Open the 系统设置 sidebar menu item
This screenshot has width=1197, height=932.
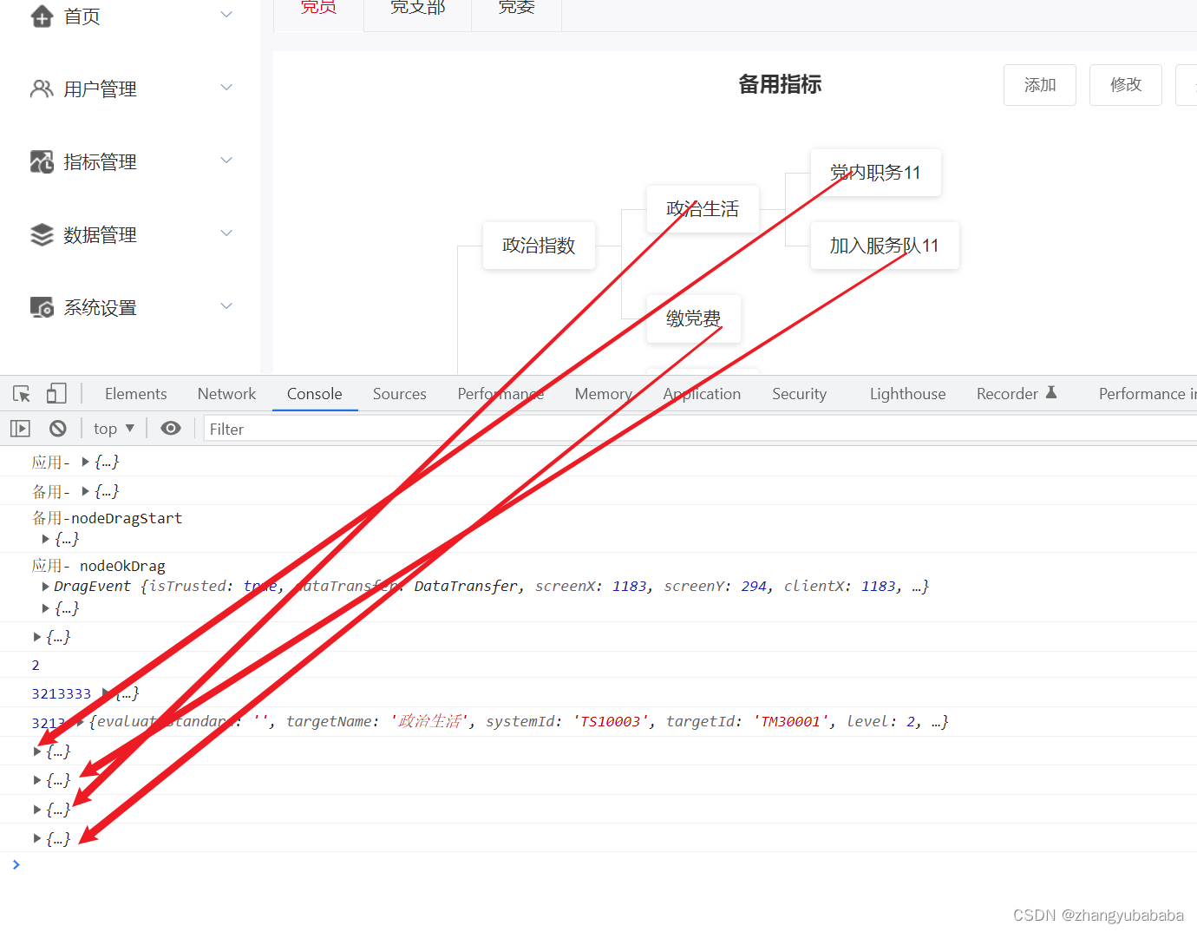tap(130, 307)
